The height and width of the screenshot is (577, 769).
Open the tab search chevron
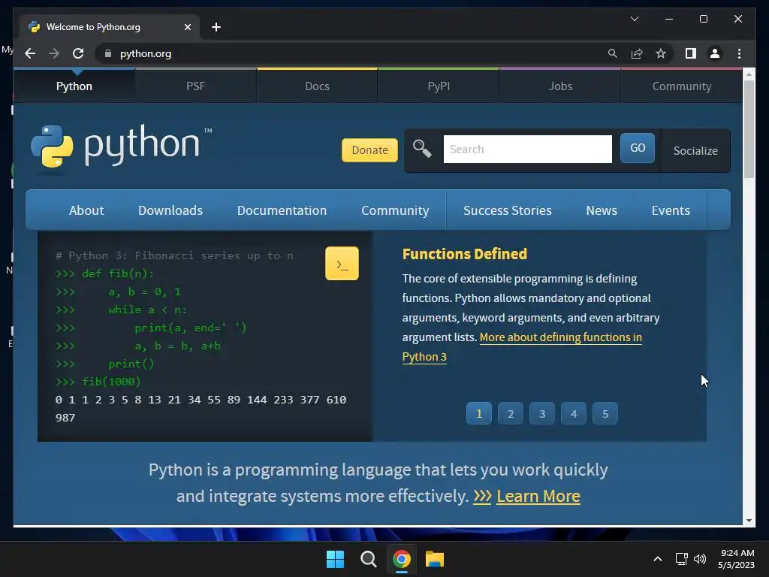coord(634,19)
